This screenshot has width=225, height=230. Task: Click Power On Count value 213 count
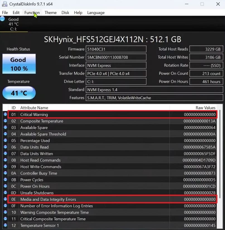click(206, 73)
